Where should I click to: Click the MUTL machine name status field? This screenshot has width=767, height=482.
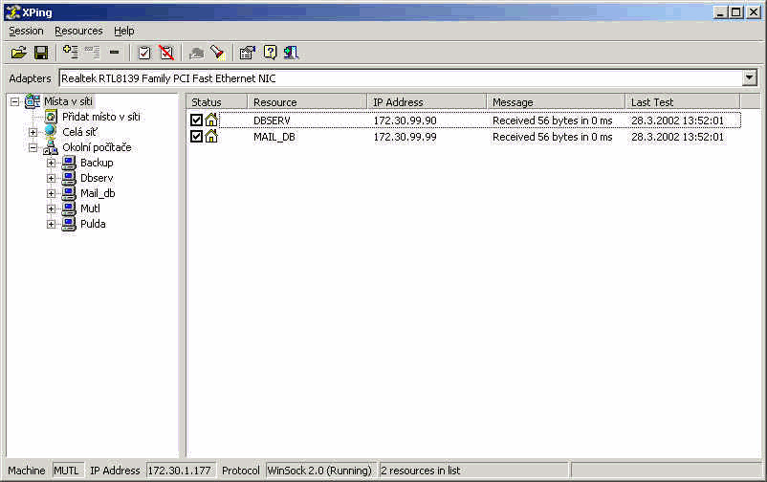pyautogui.click(x=67, y=471)
